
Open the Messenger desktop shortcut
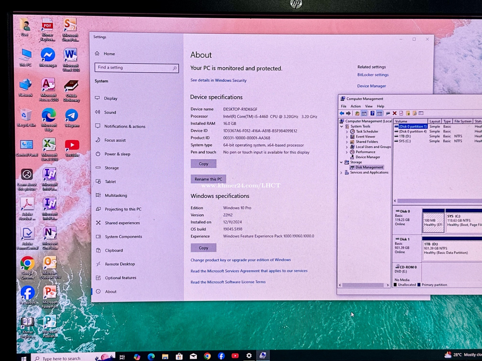tap(48, 58)
